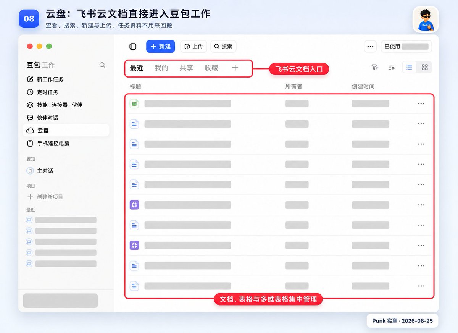Open 搜索 in the cloud drive toolbar
Image resolution: width=458 pixels, height=333 pixels.
click(223, 47)
